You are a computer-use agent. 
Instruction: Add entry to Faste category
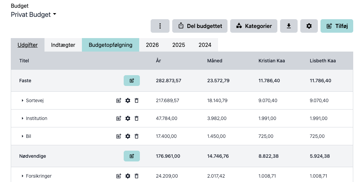pyautogui.click(x=132, y=81)
